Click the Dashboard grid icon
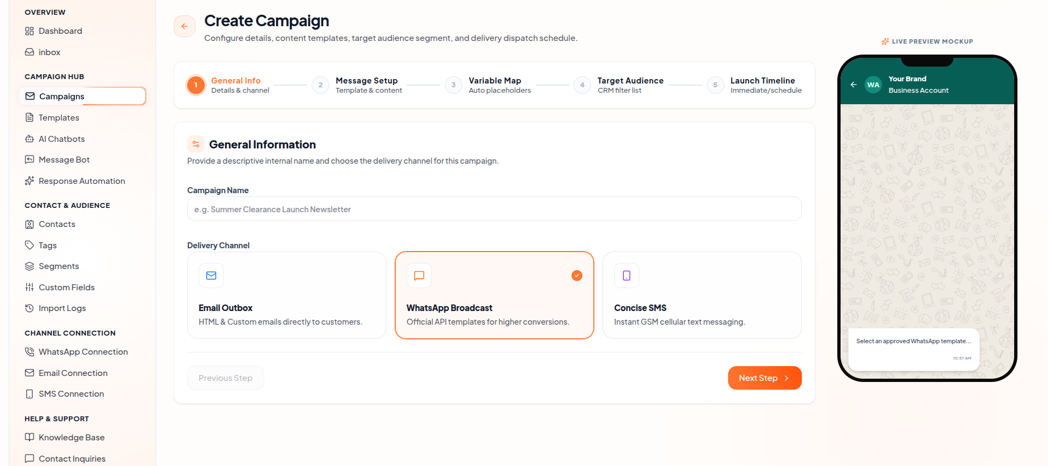Viewport: 1048px width, 466px height. point(29,31)
